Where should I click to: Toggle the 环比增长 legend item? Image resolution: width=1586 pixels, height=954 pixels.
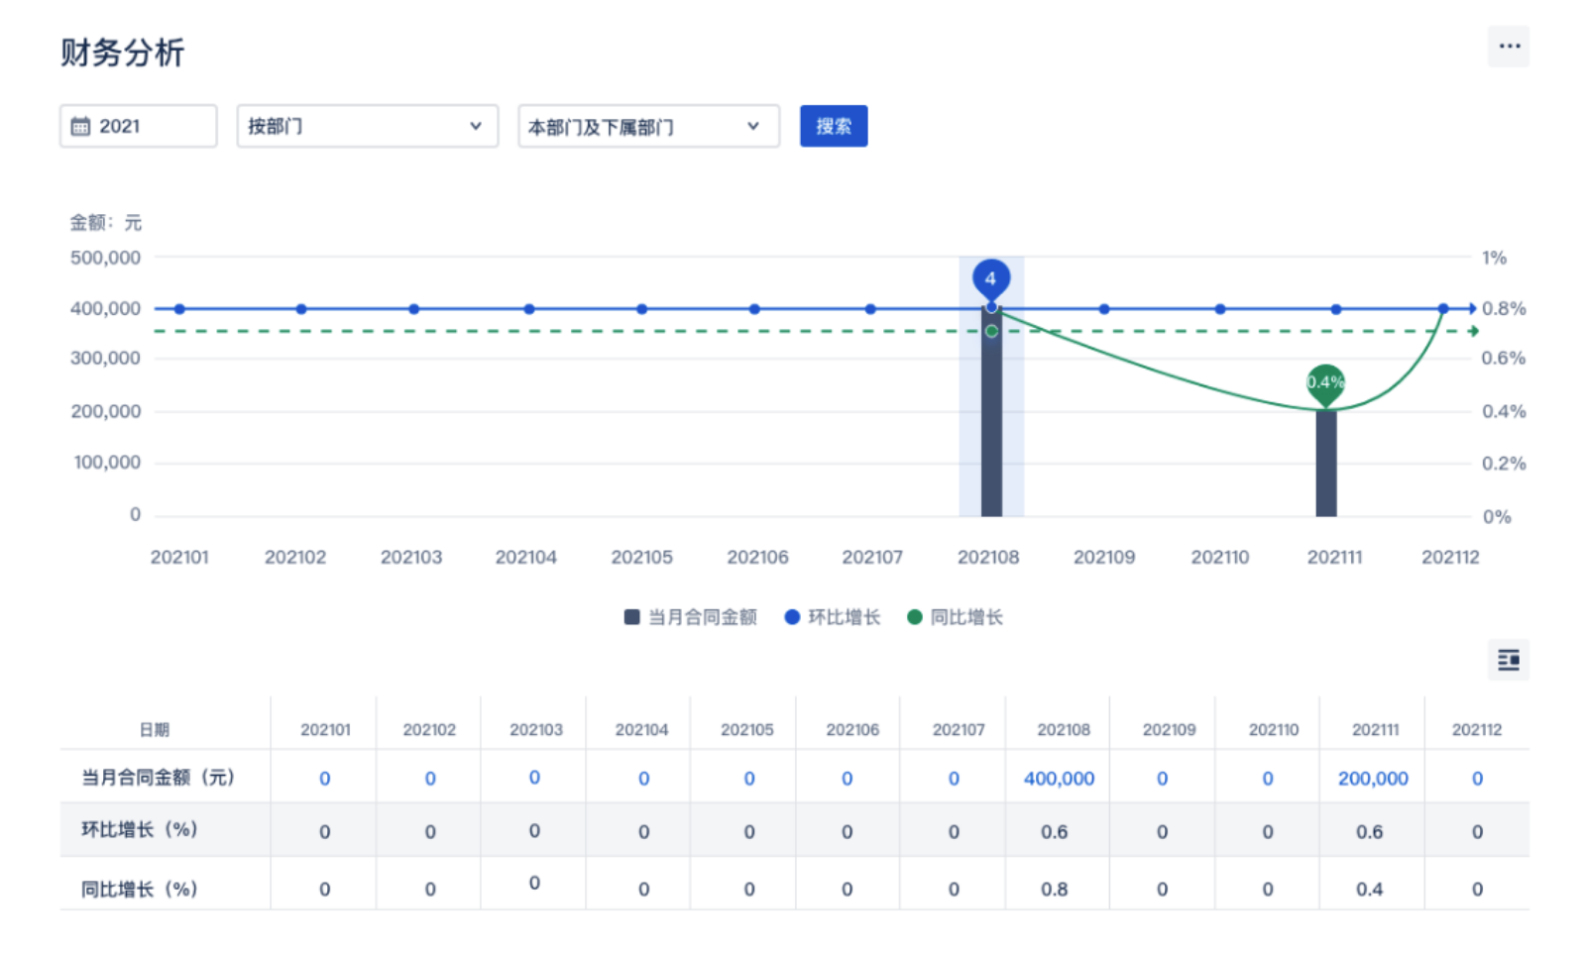(x=833, y=617)
